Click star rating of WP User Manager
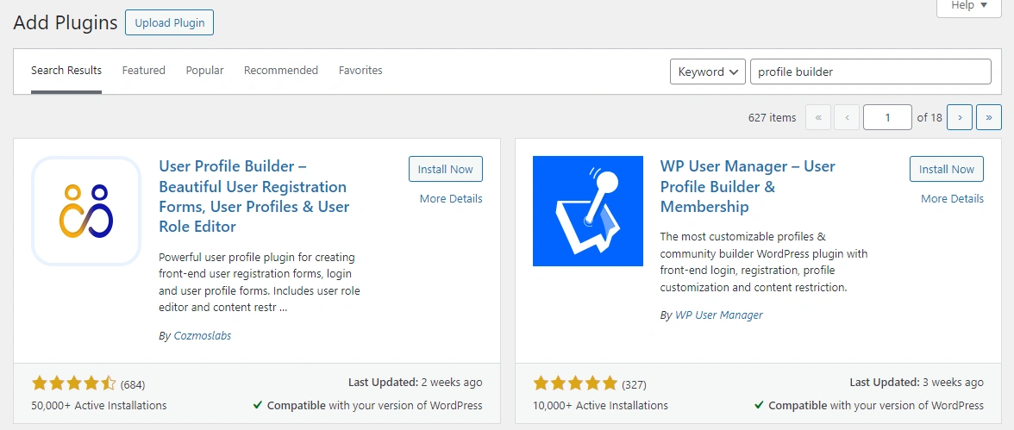The height and width of the screenshot is (430, 1014). [x=575, y=383]
